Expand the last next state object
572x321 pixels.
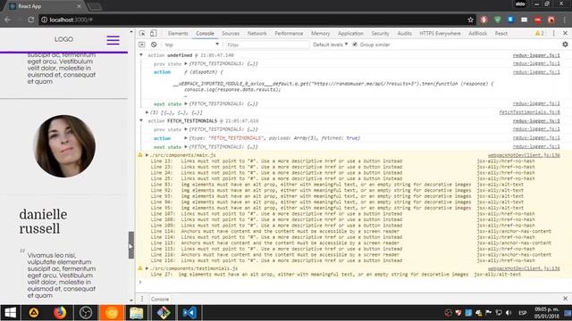pyautogui.click(x=186, y=146)
